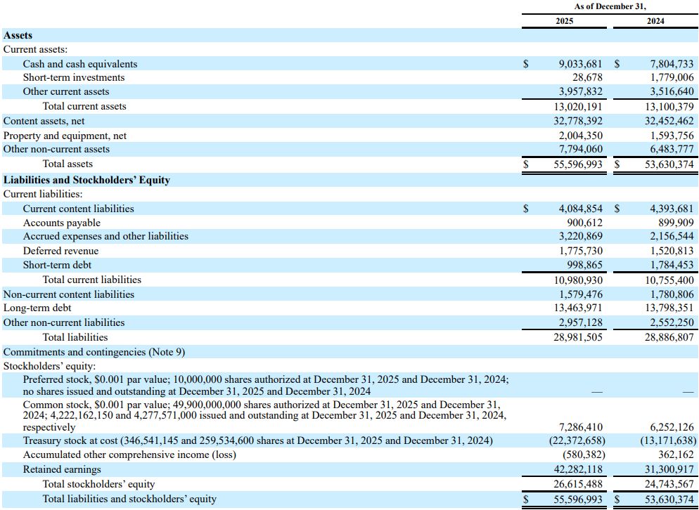Select Total current assets label
The height and width of the screenshot is (510, 699).
(84, 107)
